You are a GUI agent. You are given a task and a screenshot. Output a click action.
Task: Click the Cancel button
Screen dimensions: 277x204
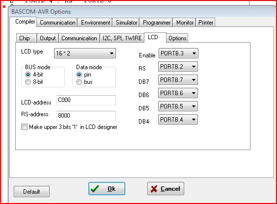point(166,189)
